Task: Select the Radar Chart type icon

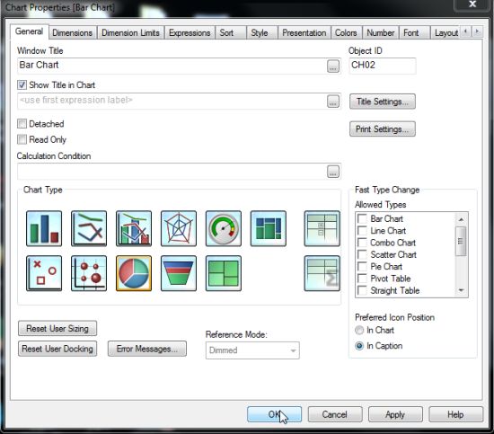Action: click(x=179, y=228)
